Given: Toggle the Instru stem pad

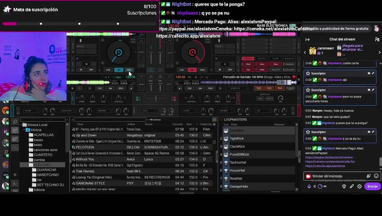Looking at the screenshot, I should 262,64.
